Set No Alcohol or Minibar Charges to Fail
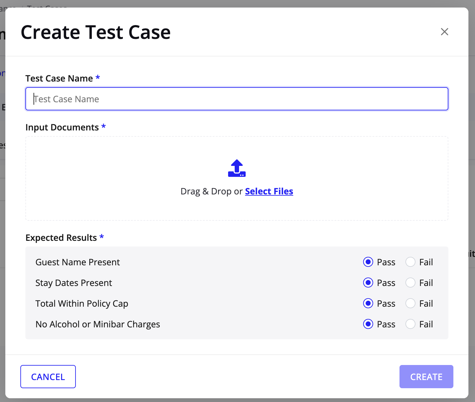The image size is (475, 402). pos(410,324)
